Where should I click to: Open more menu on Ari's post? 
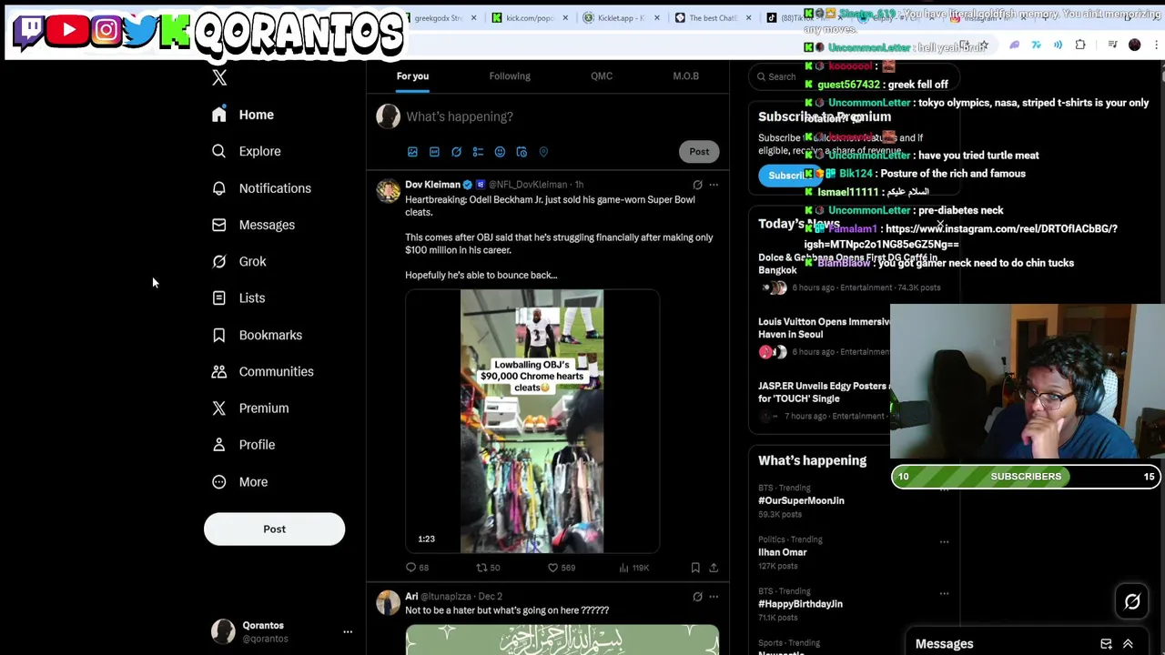coord(714,597)
